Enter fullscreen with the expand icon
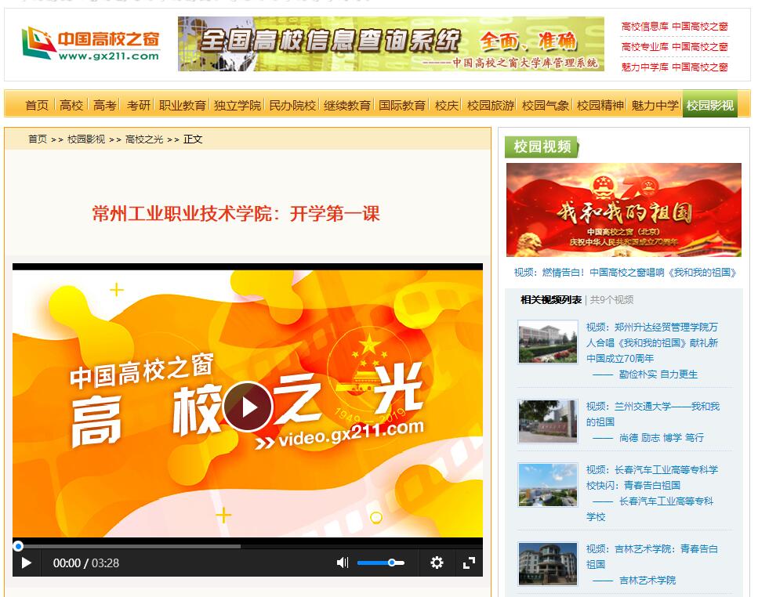The height and width of the screenshot is (597, 758). (469, 563)
